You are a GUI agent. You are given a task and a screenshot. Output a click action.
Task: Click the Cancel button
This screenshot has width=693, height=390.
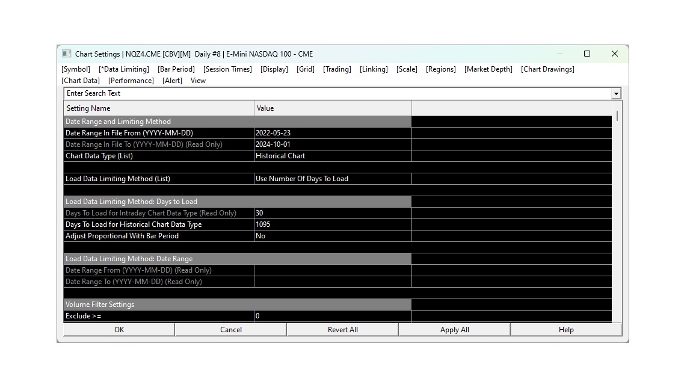(231, 329)
